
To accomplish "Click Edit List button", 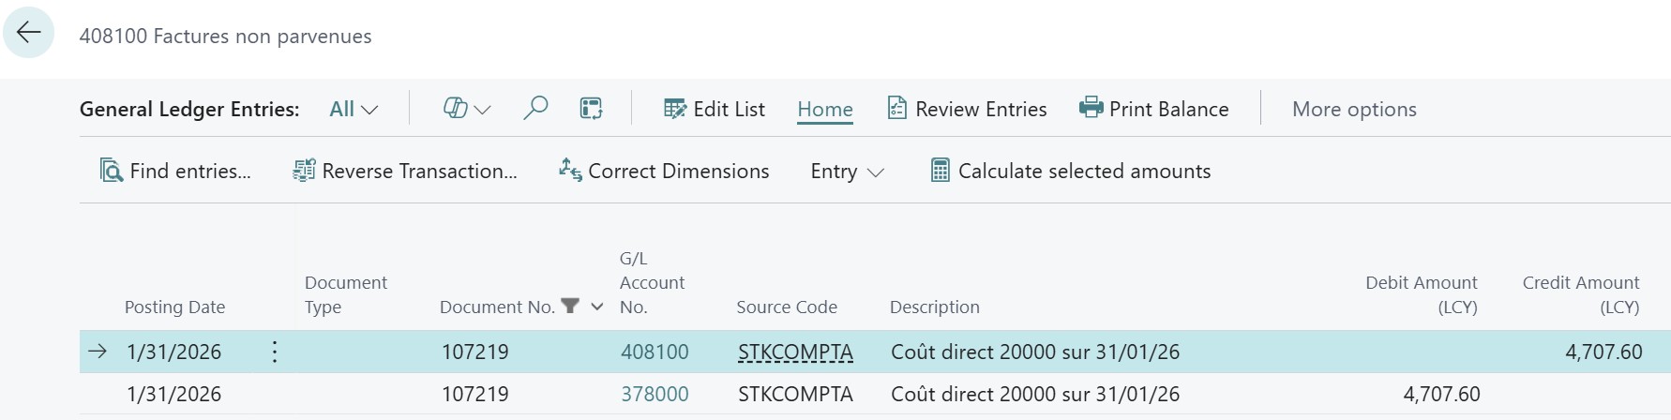I will (x=715, y=110).
